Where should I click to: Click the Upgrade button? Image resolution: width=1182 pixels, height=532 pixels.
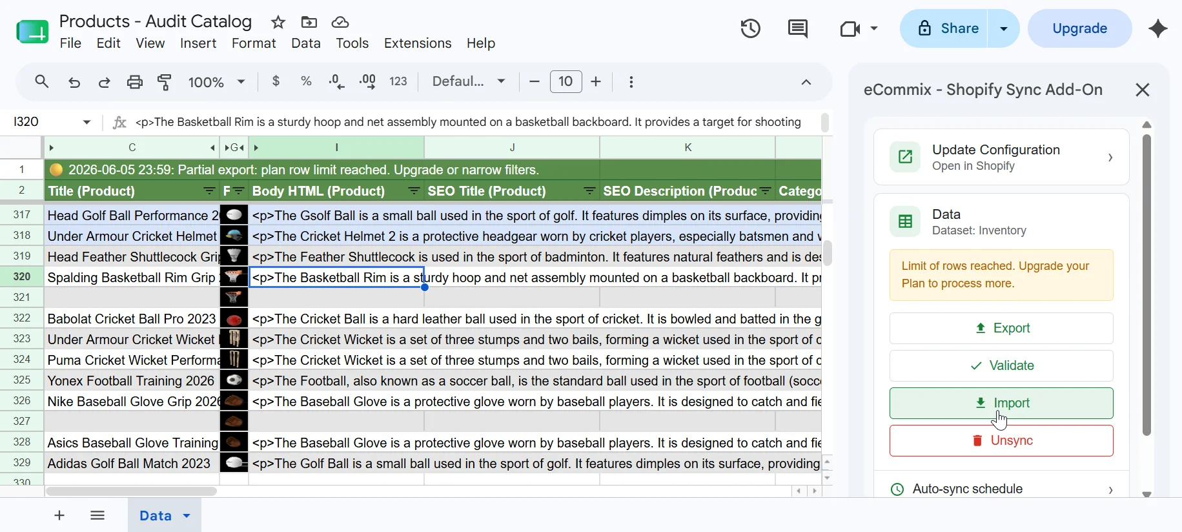[1079, 28]
